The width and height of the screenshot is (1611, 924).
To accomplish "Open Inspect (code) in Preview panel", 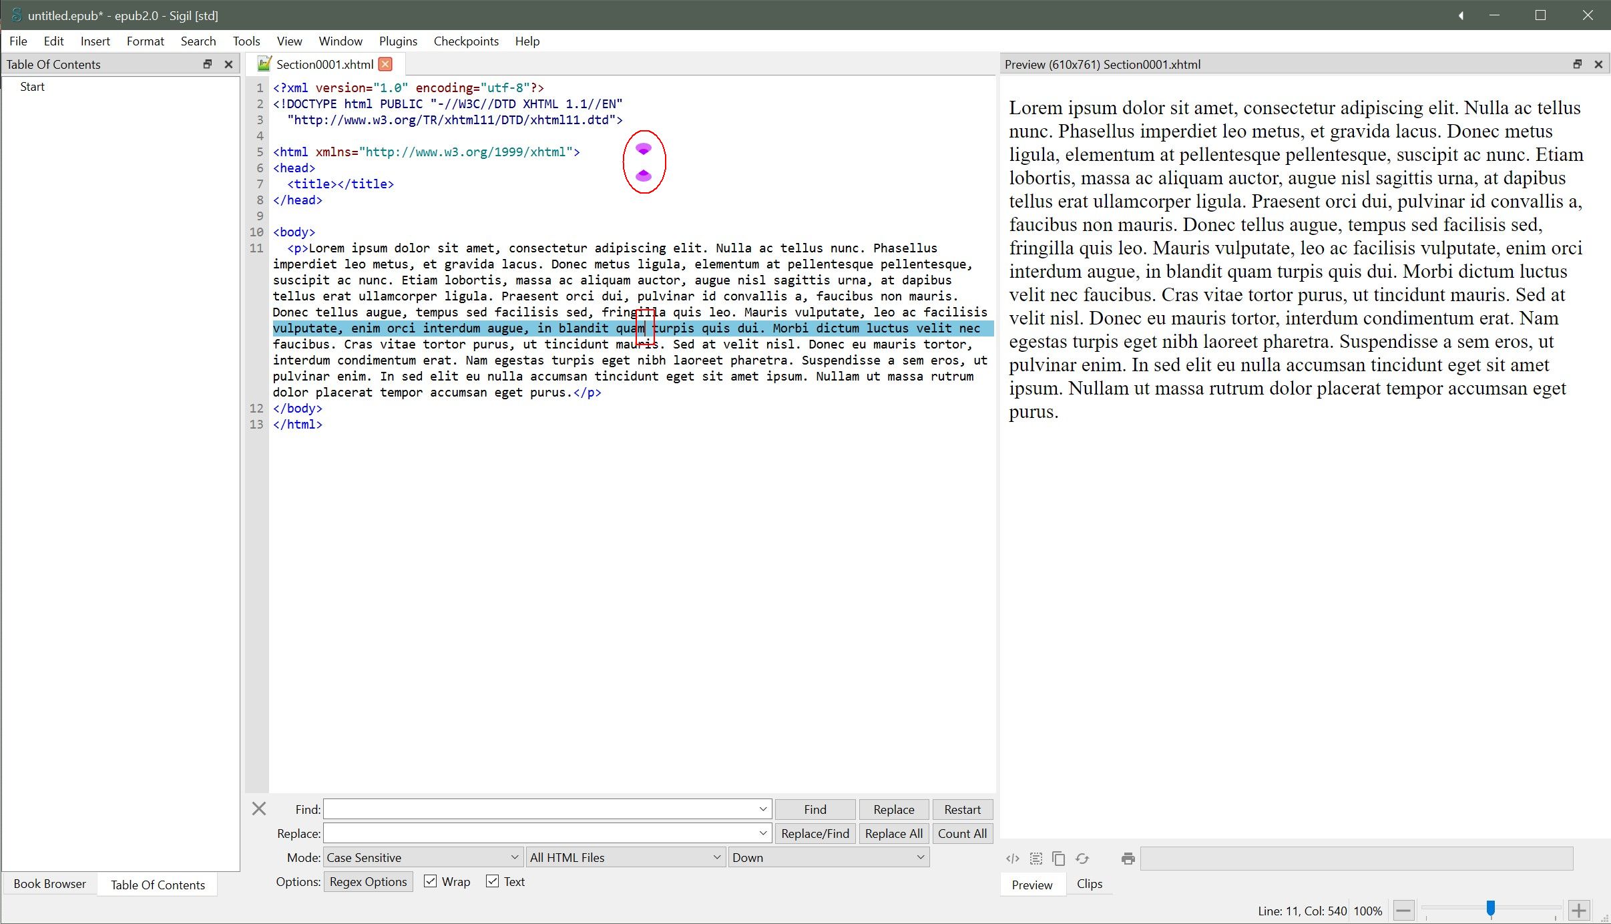I will pos(1013,859).
